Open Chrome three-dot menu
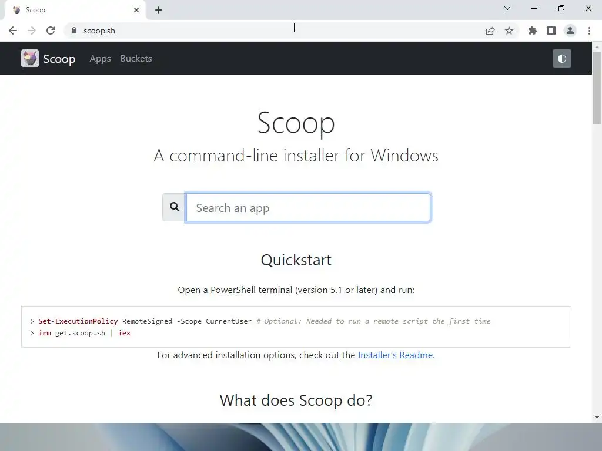 pos(589,31)
